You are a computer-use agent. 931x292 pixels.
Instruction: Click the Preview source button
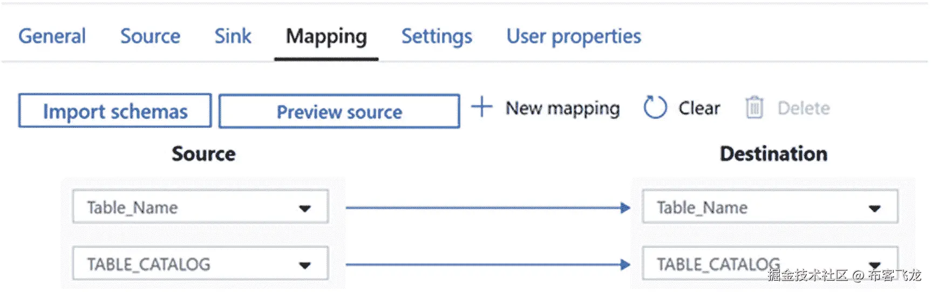point(339,112)
